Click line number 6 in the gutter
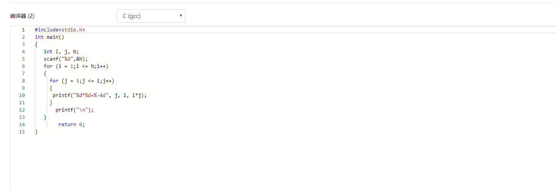Screen dimensions: 556x189 pos(23,66)
